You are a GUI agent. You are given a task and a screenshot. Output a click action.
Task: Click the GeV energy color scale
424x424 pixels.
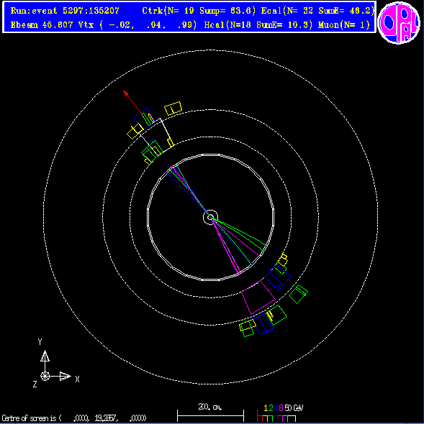[x=280, y=413]
